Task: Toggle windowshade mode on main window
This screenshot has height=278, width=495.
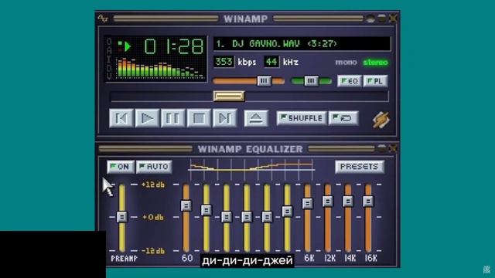Action: point(382,19)
